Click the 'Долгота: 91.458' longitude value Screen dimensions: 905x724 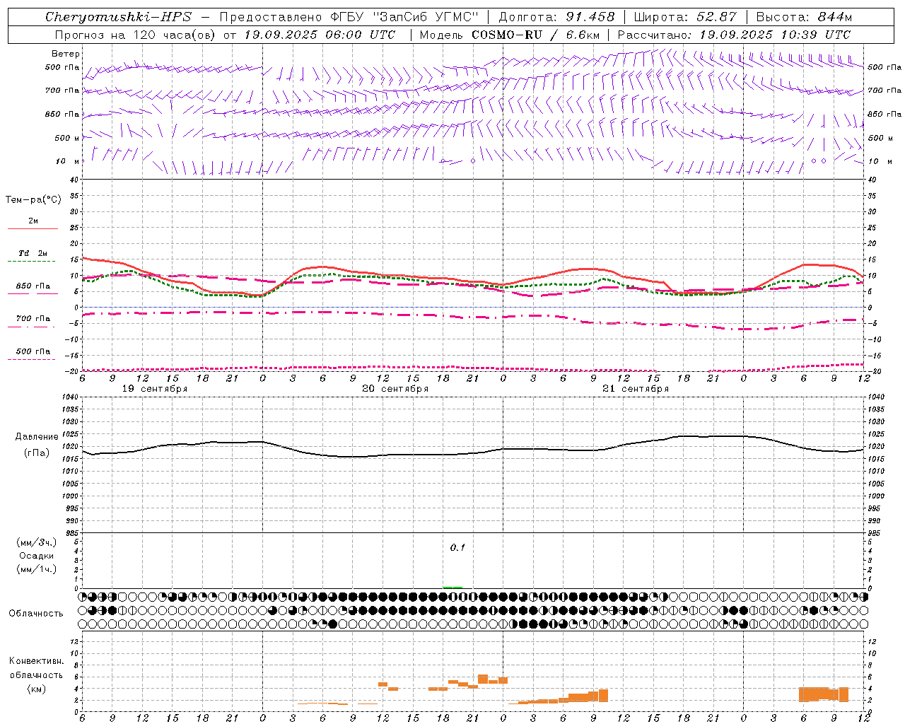[x=557, y=17]
